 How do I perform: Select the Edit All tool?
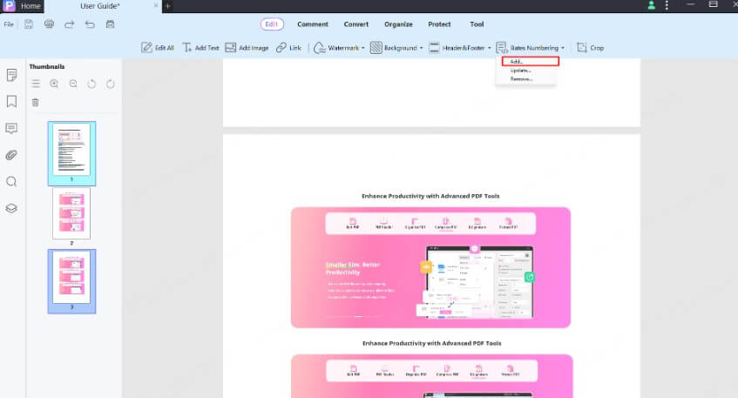click(158, 48)
